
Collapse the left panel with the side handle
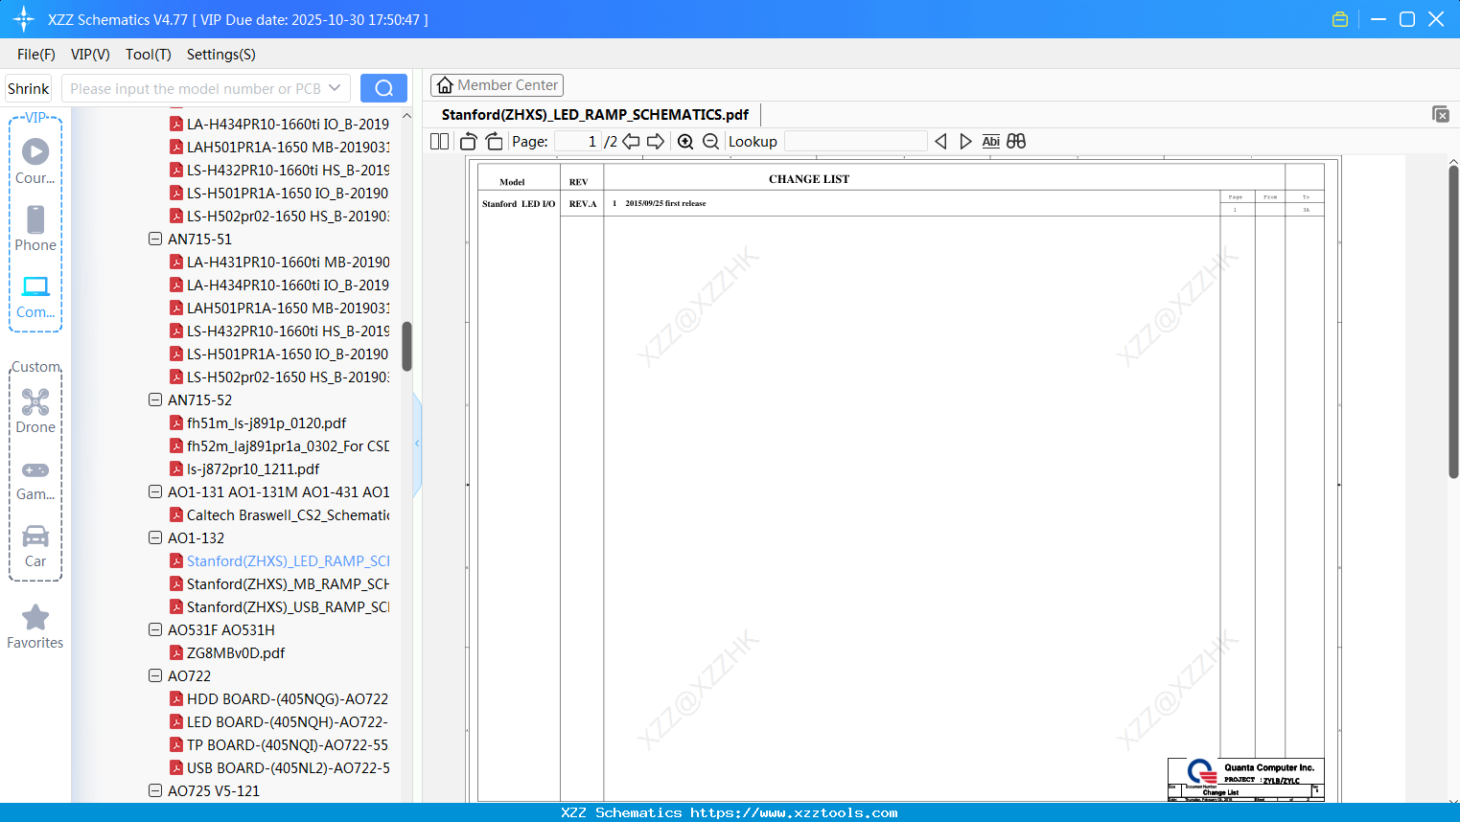point(417,444)
